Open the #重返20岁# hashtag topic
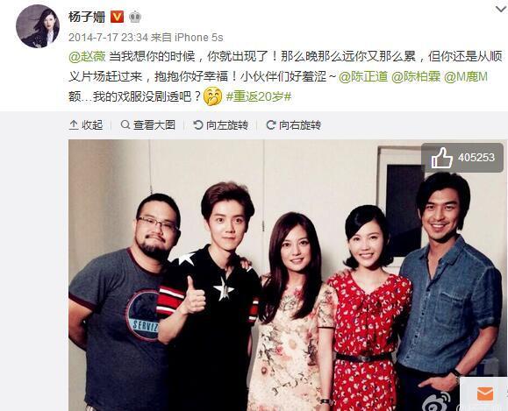 pyautogui.click(x=259, y=96)
